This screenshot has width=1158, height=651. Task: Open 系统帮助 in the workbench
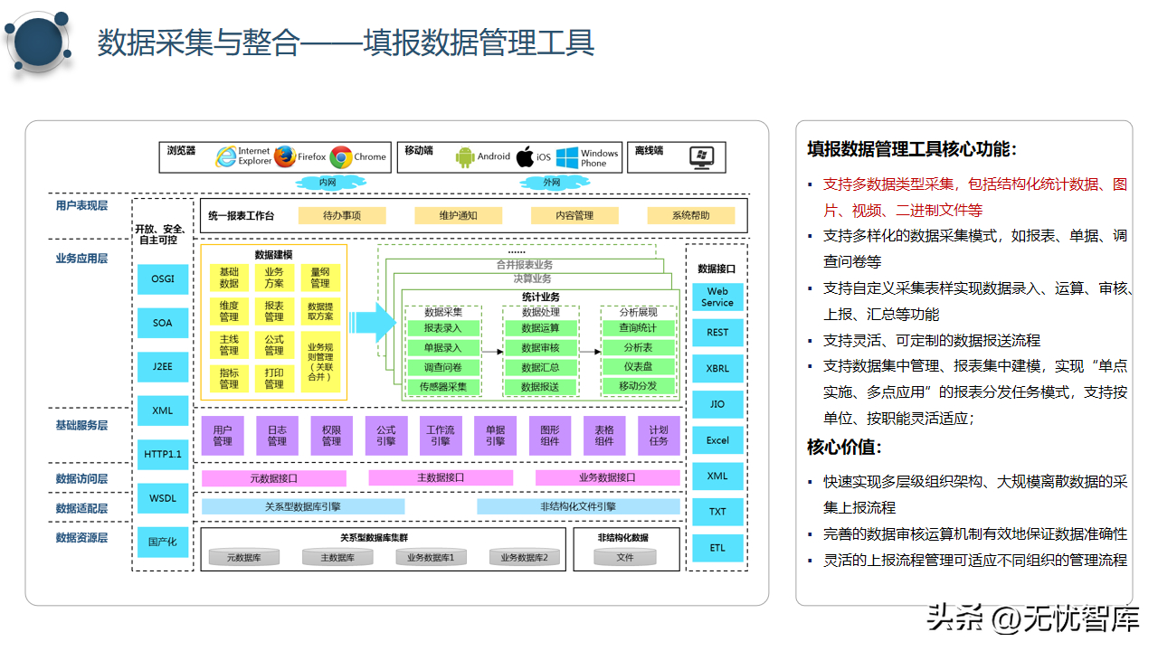click(x=691, y=215)
